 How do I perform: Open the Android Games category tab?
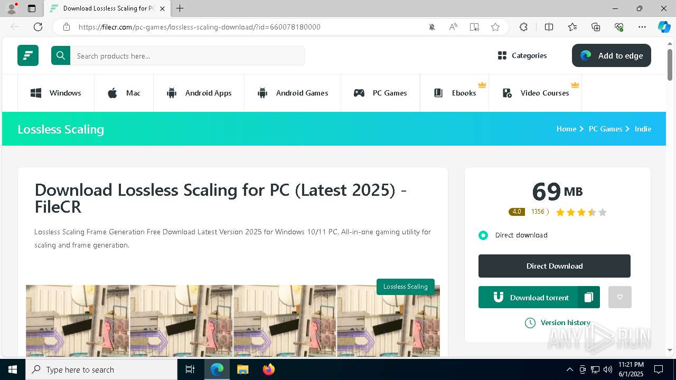pos(293,93)
